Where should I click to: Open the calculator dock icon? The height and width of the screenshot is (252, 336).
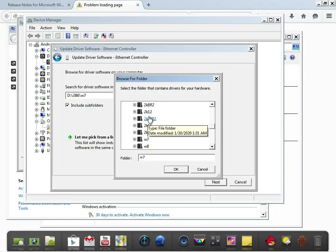[215, 241]
